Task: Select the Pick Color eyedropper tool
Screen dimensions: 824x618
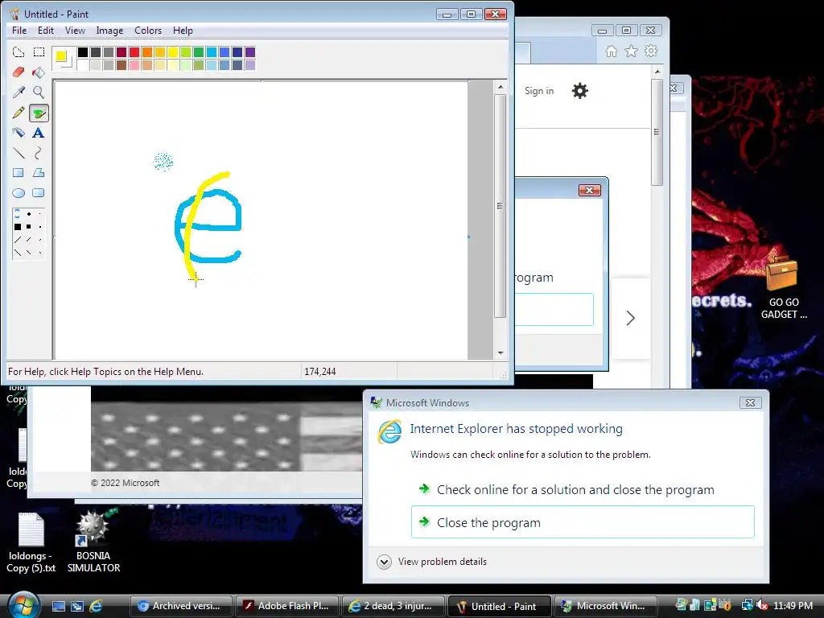Action: click(x=19, y=92)
